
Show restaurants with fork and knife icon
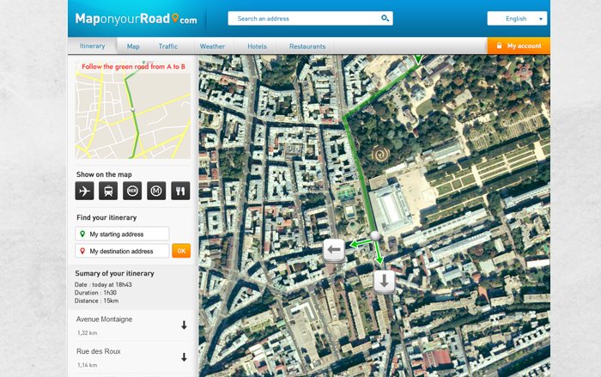coord(180,191)
